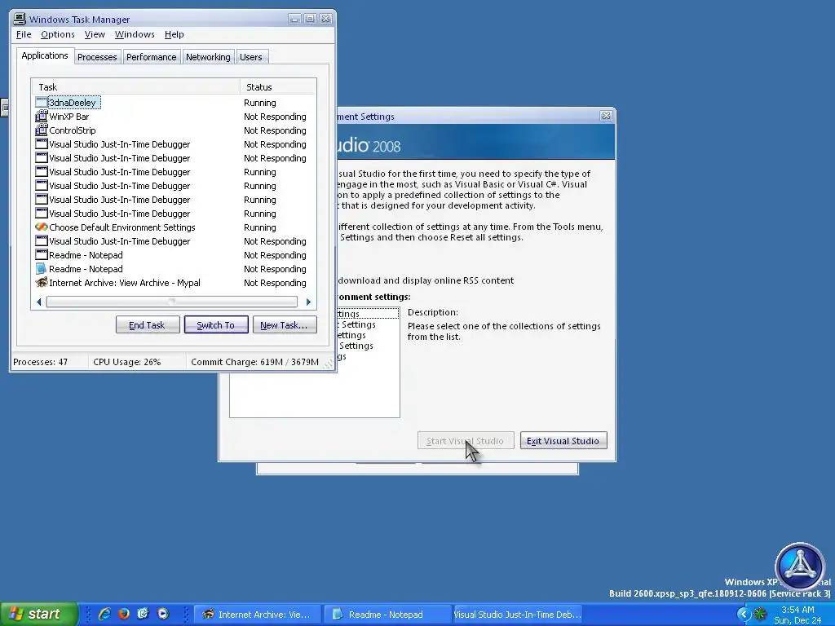
Task: Open the media player Quick Launch icon
Action: (163, 614)
